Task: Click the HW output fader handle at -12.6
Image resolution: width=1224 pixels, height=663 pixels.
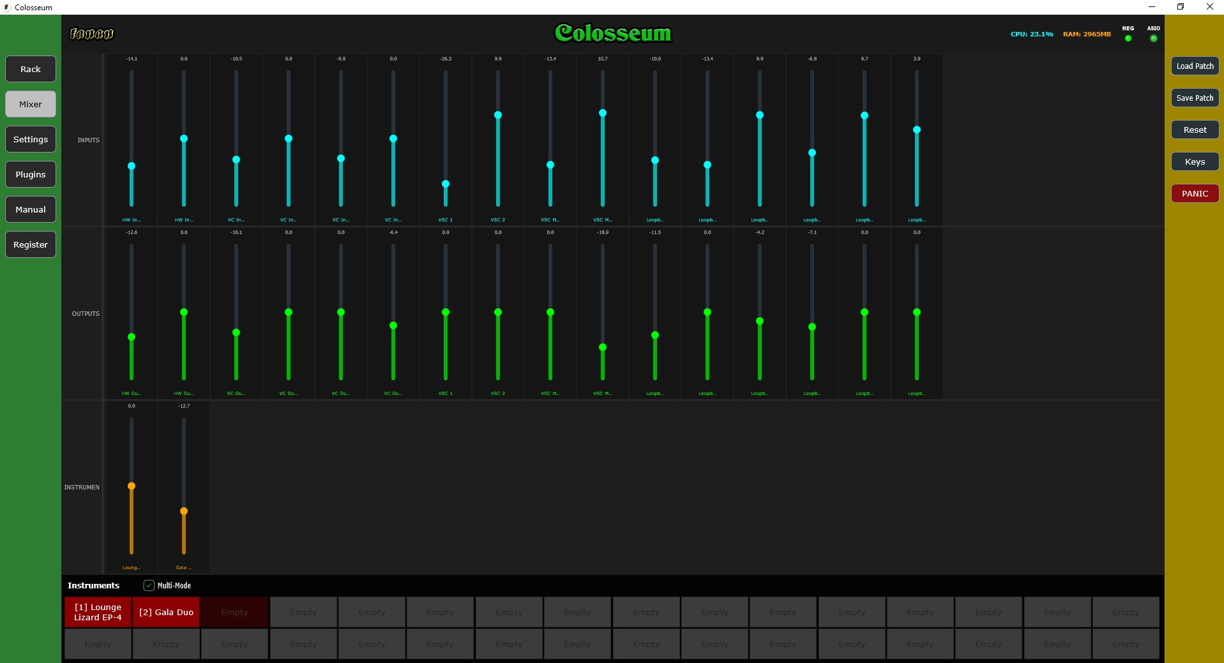Action: pos(132,337)
